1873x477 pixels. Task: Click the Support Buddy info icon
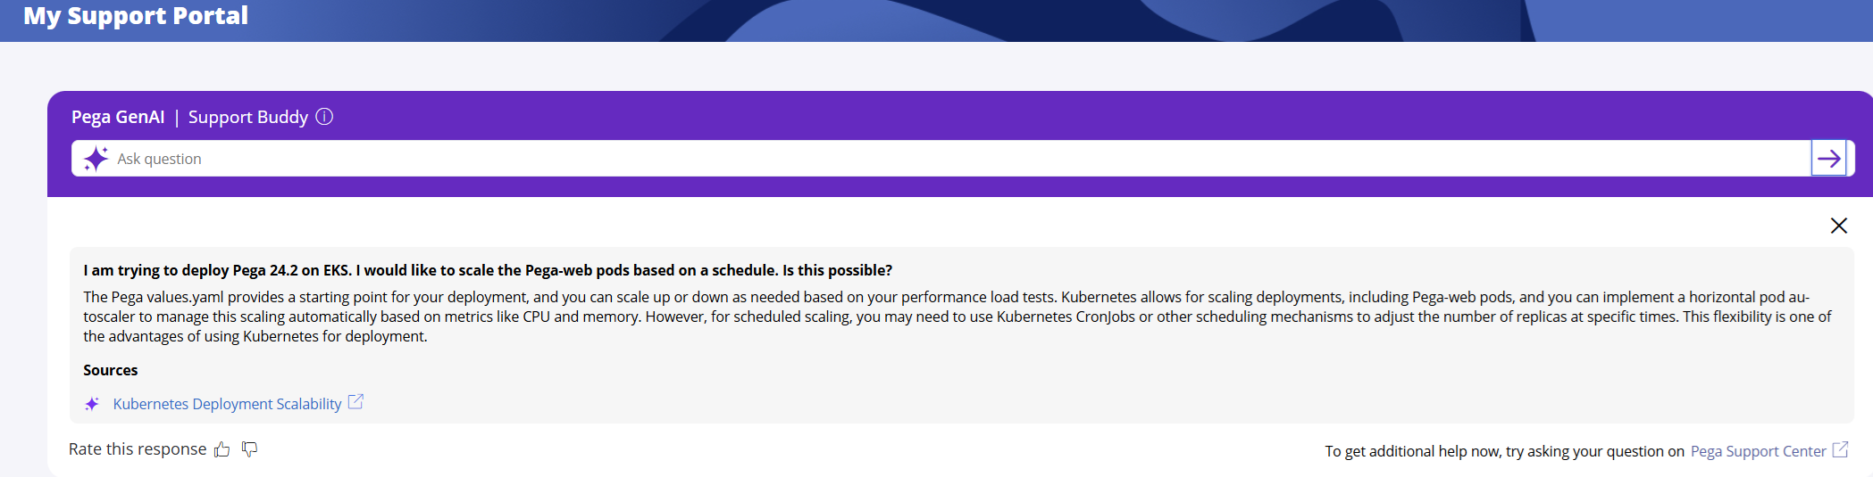325,117
